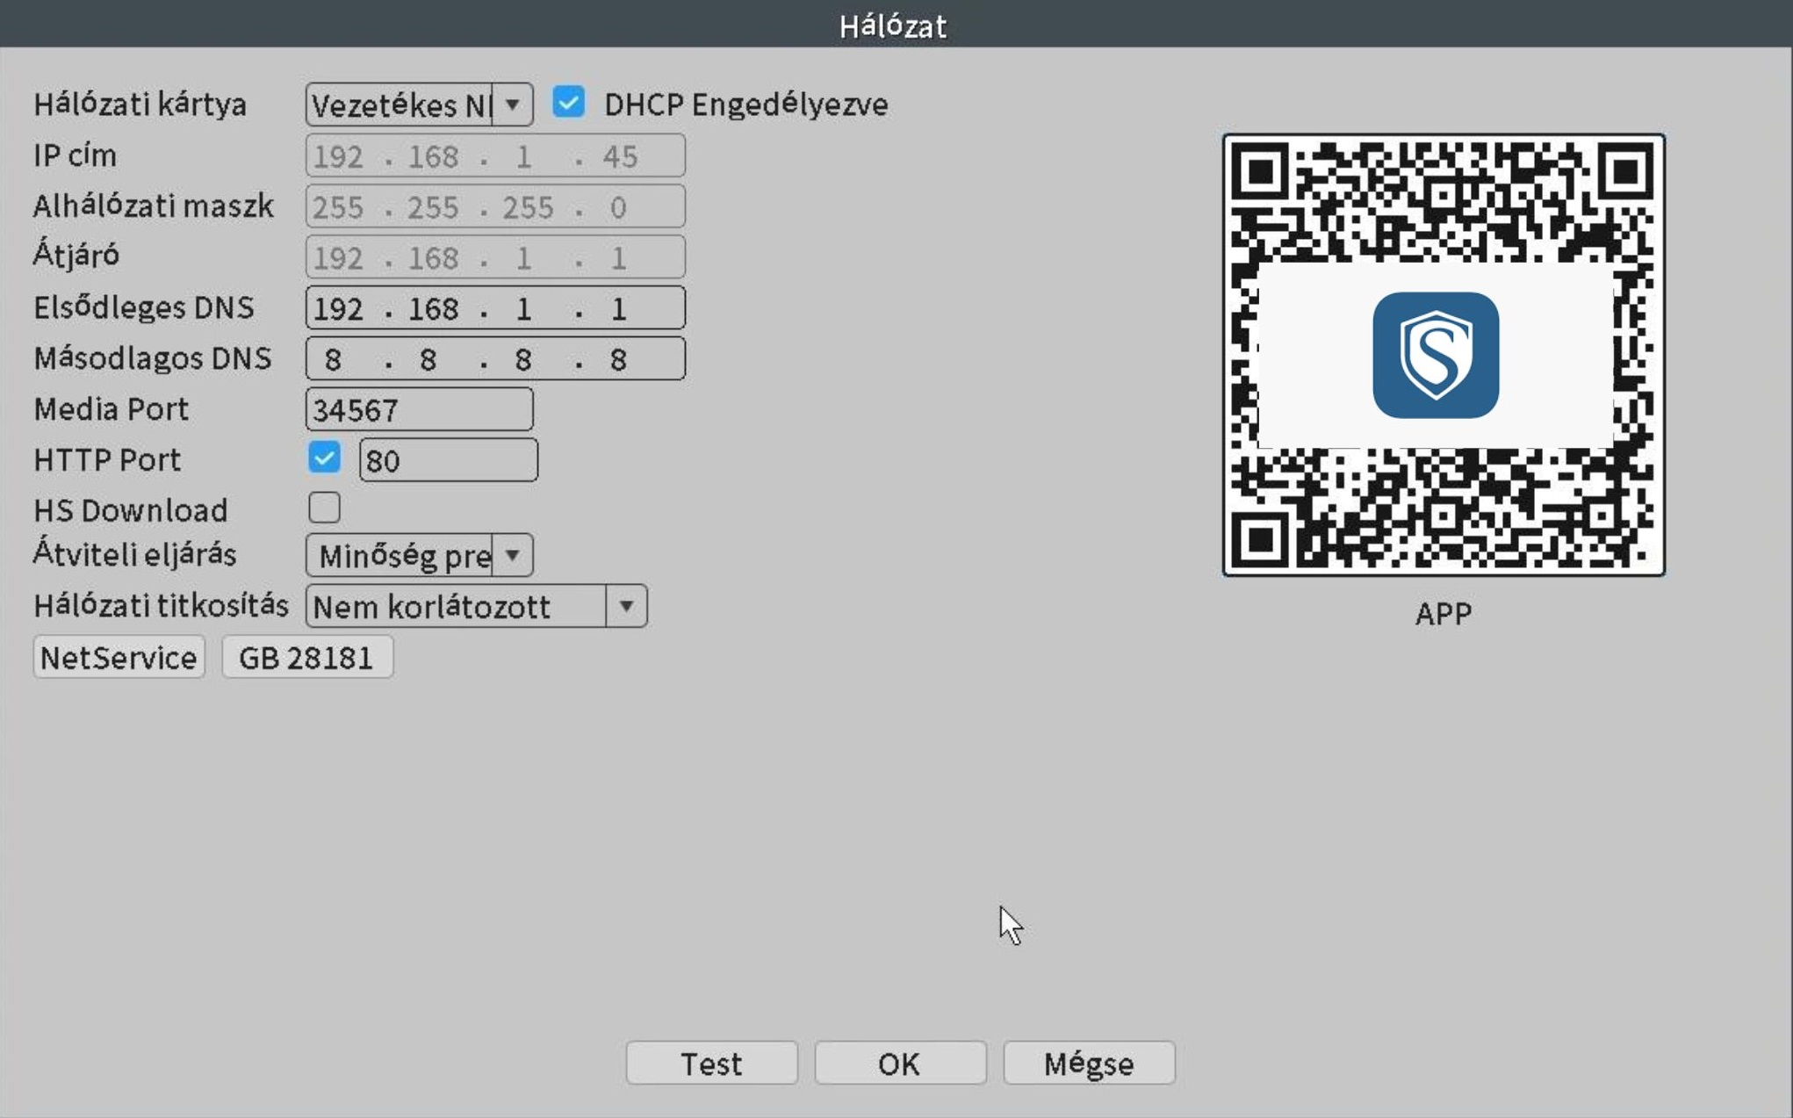Click the Másodlagos DNS address field

tap(494, 359)
